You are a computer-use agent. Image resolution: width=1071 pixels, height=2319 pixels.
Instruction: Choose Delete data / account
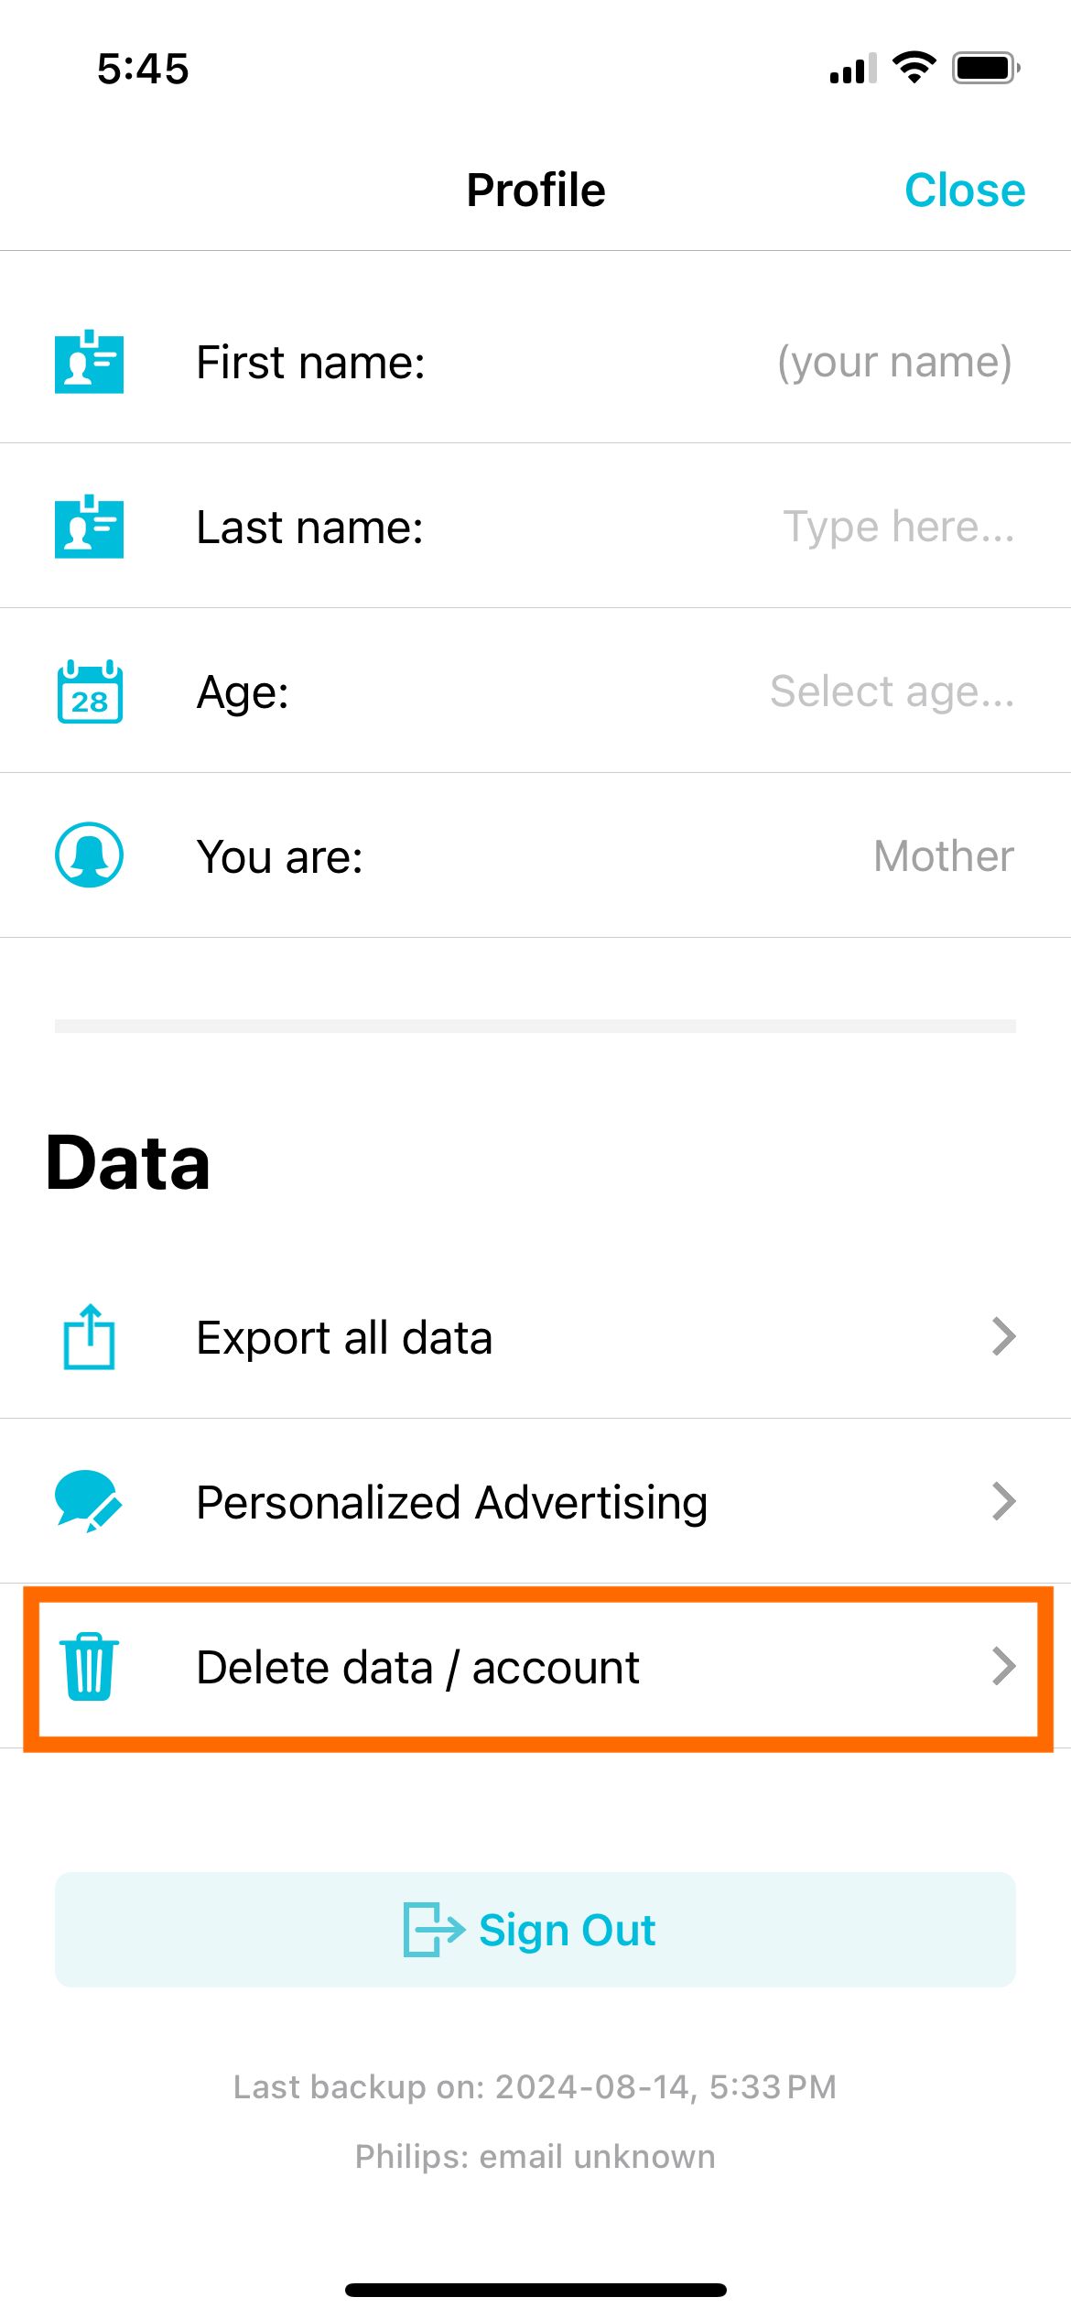click(x=535, y=1667)
